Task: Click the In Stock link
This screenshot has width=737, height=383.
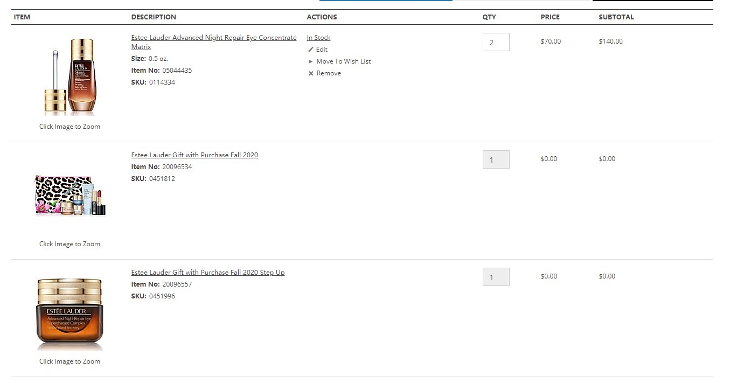Action: click(x=318, y=38)
